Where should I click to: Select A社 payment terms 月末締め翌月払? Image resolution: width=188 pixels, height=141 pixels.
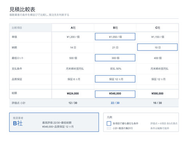pyautogui.click(x=75, y=69)
